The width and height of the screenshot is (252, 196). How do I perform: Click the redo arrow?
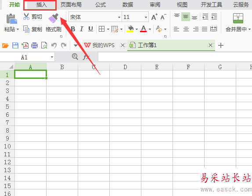(x=64, y=45)
